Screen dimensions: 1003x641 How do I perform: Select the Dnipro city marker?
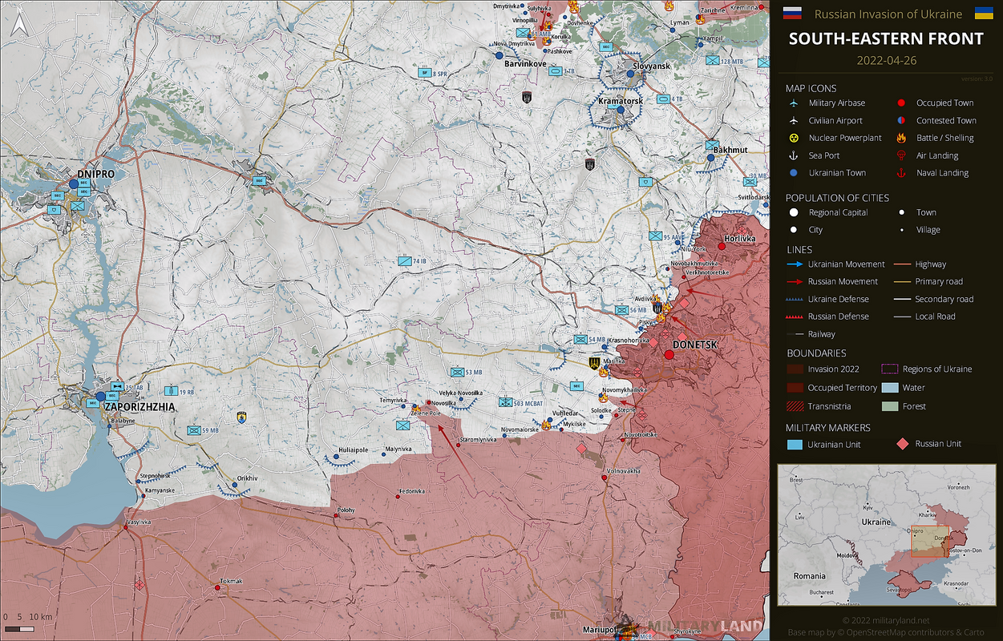(74, 184)
